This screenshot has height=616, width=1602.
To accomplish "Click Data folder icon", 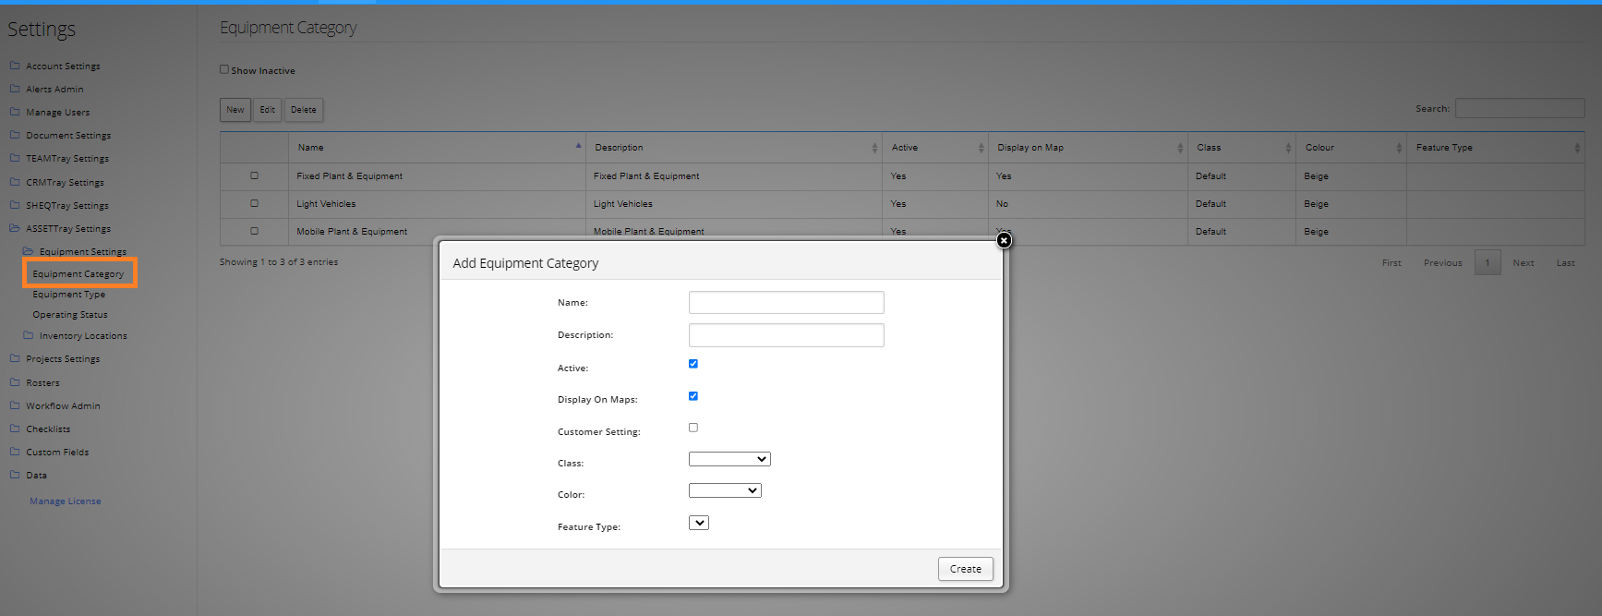I will click(x=15, y=475).
